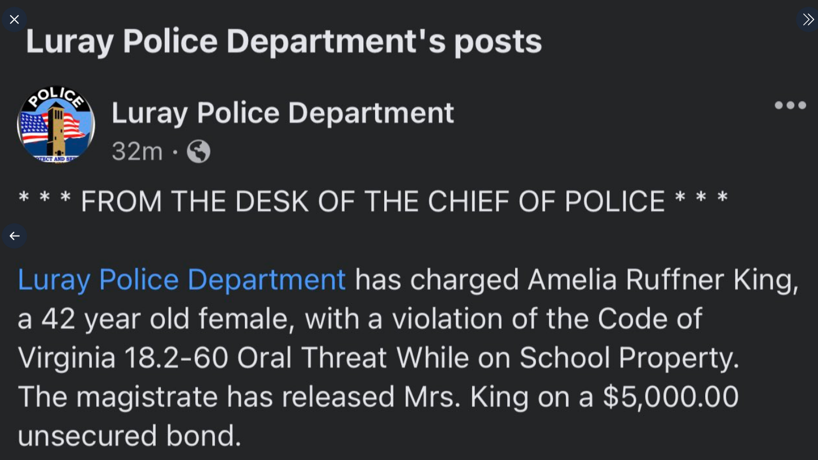Click the POLICE lettering on the badge logo
818x460 pixels.
click(55, 97)
